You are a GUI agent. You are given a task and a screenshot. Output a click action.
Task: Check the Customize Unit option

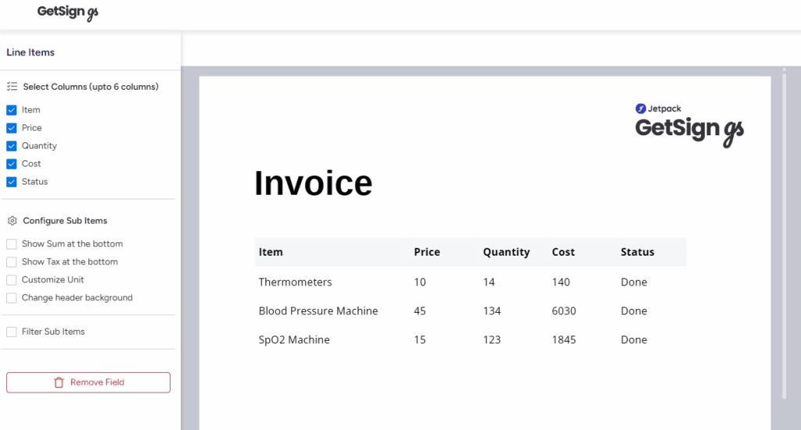12,280
